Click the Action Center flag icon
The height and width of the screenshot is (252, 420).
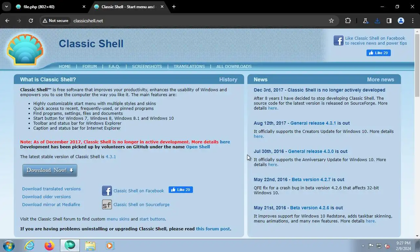371,246
